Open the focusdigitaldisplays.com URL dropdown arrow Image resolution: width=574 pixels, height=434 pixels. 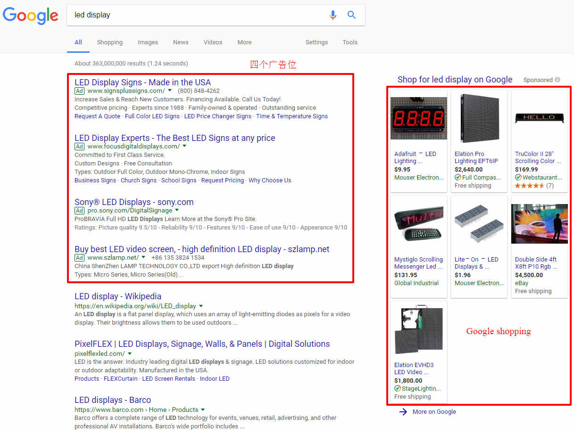(x=184, y=146)
